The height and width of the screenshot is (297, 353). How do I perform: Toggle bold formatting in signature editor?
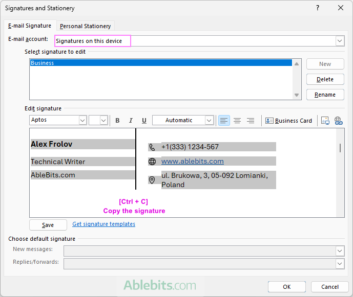pos(117,121)
